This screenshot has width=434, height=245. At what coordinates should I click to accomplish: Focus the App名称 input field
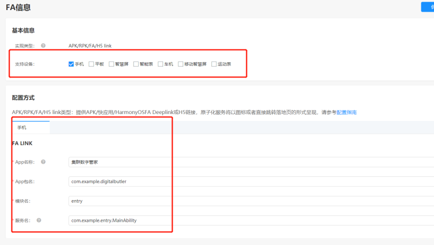249,162
